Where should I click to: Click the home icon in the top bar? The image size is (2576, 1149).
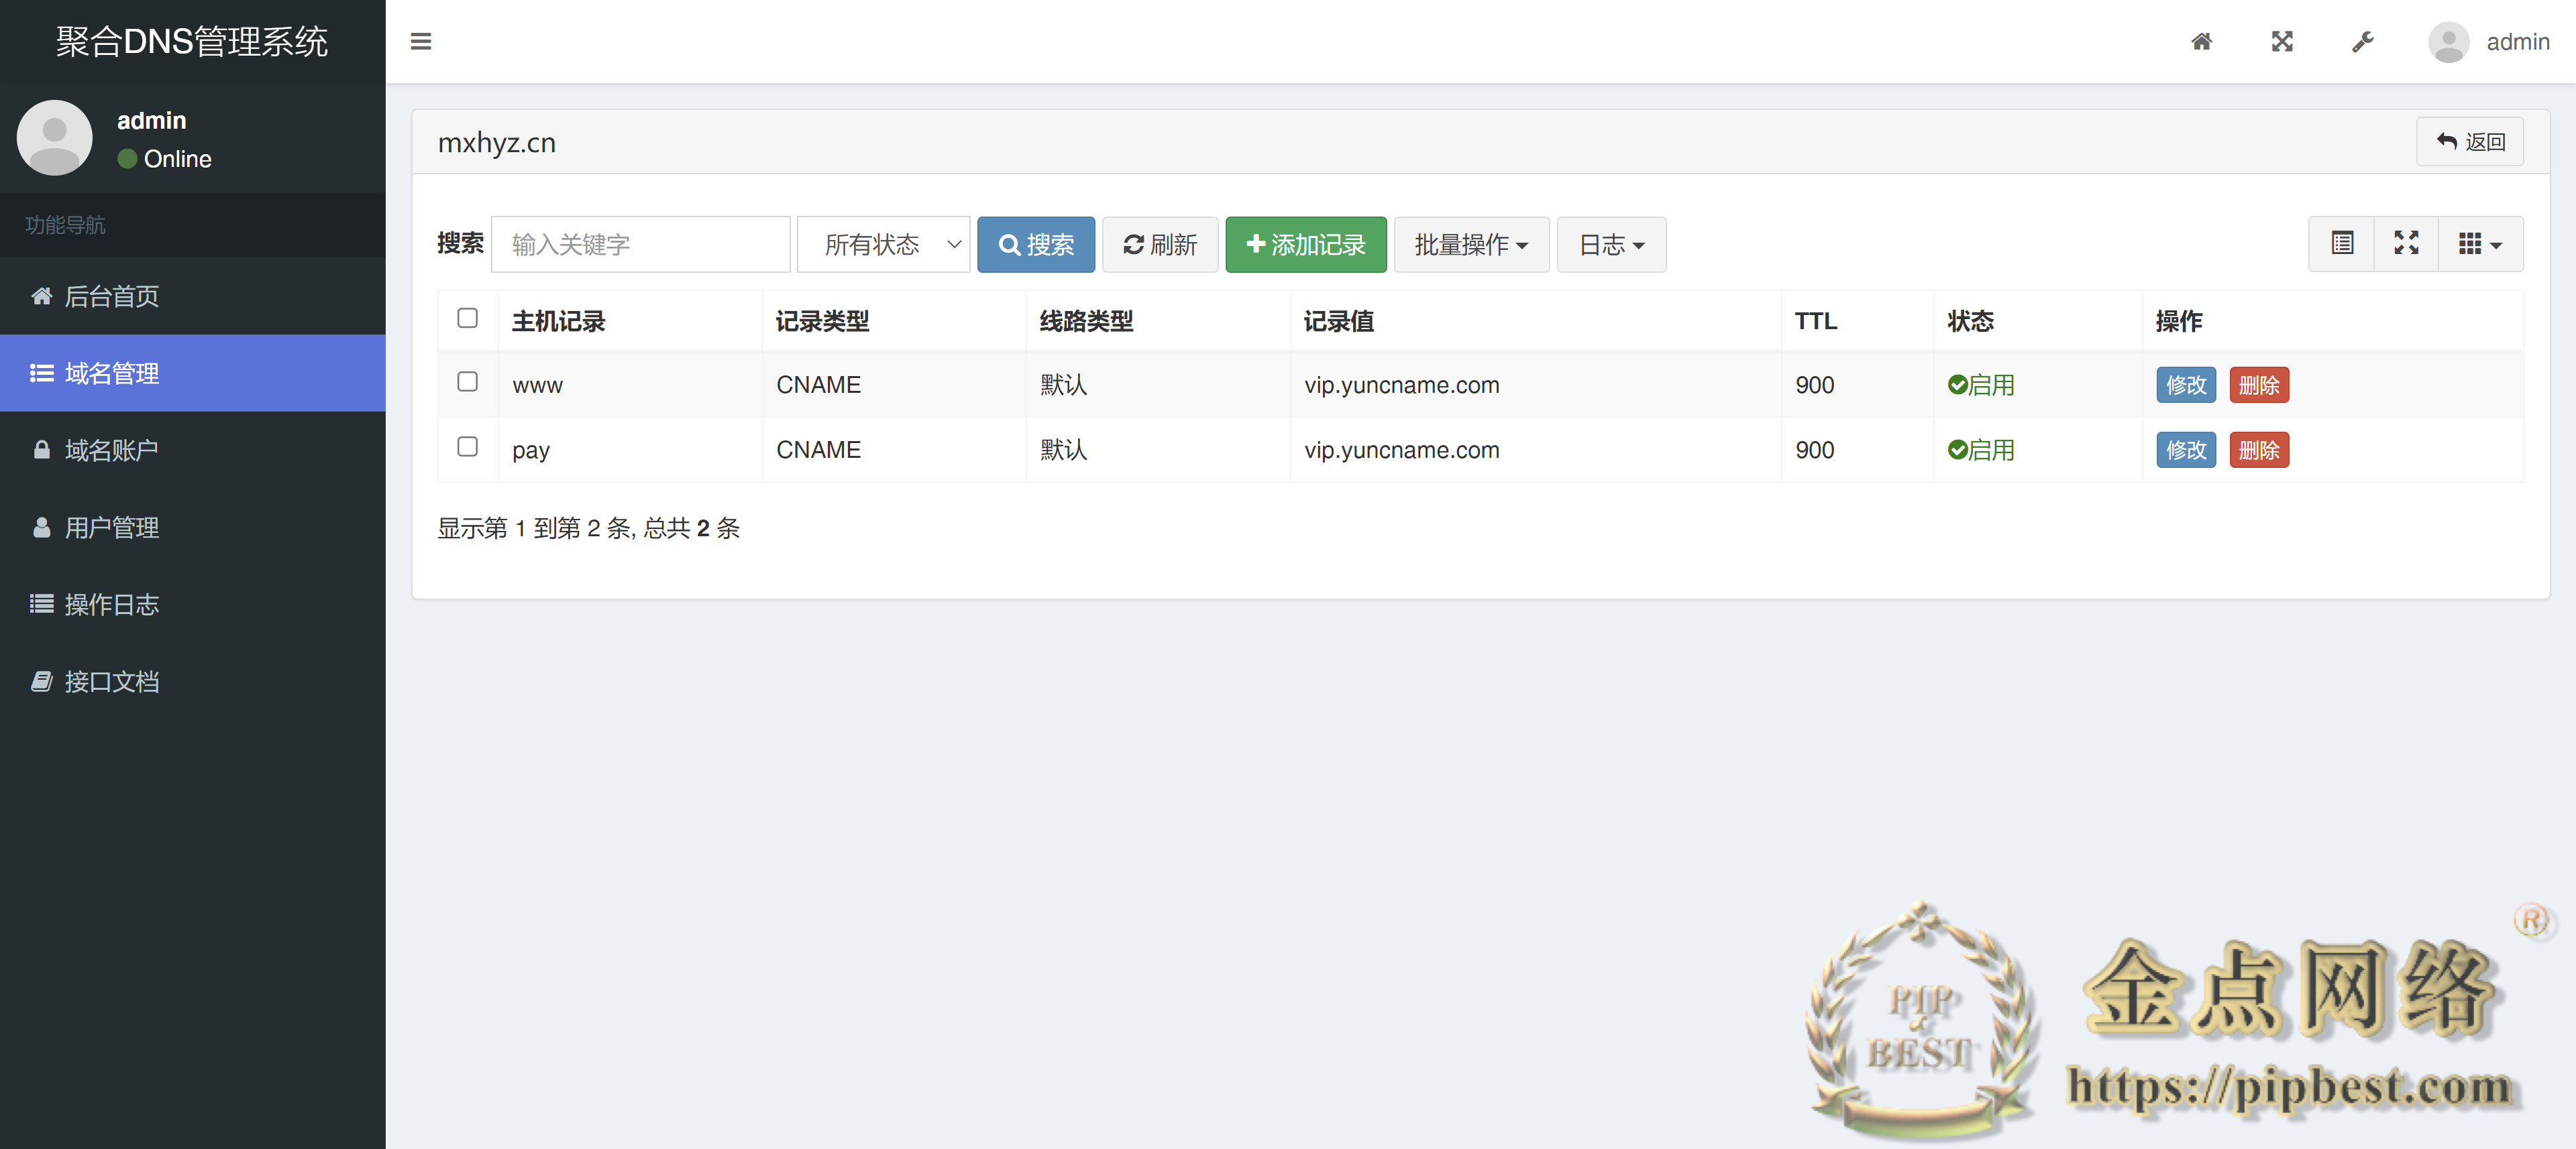point(2202,41)
